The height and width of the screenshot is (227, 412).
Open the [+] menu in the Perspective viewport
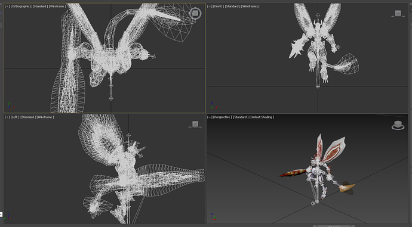[210, 117]
